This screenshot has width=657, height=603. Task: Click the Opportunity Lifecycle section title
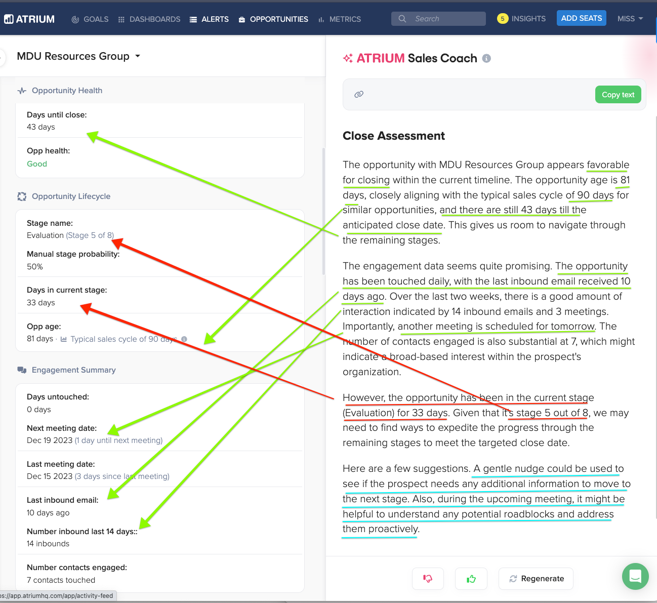pos(71,196)
